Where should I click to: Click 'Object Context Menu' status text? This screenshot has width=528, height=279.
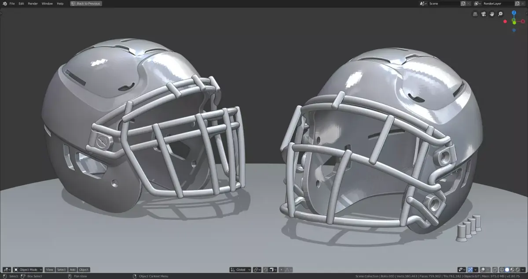coord(154,276)
